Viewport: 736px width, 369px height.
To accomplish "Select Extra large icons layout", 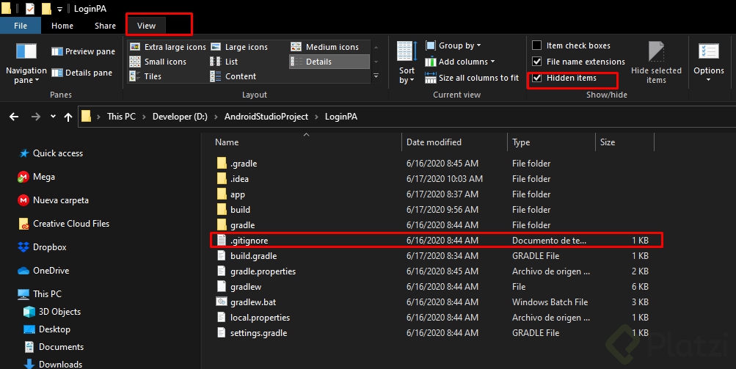I will tap(167, 47).
